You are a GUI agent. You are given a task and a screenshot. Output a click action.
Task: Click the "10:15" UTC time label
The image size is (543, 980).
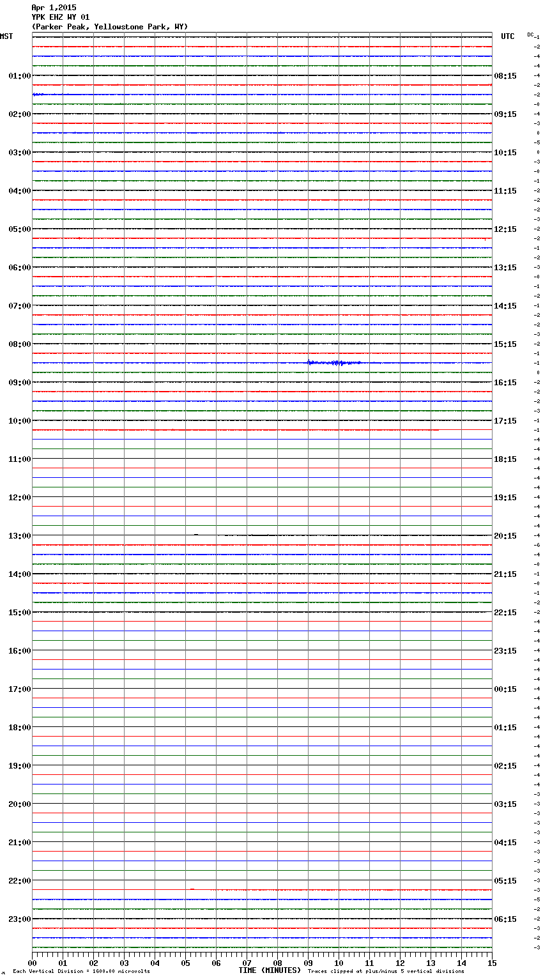[x=505, y=153]
